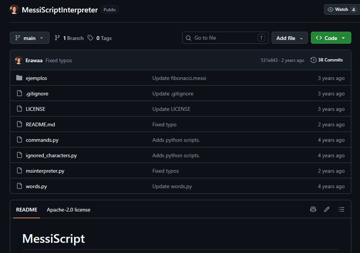Click the words.py file icon

19,186
